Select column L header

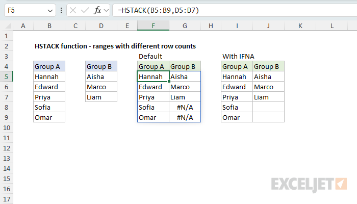click(331, 25)
